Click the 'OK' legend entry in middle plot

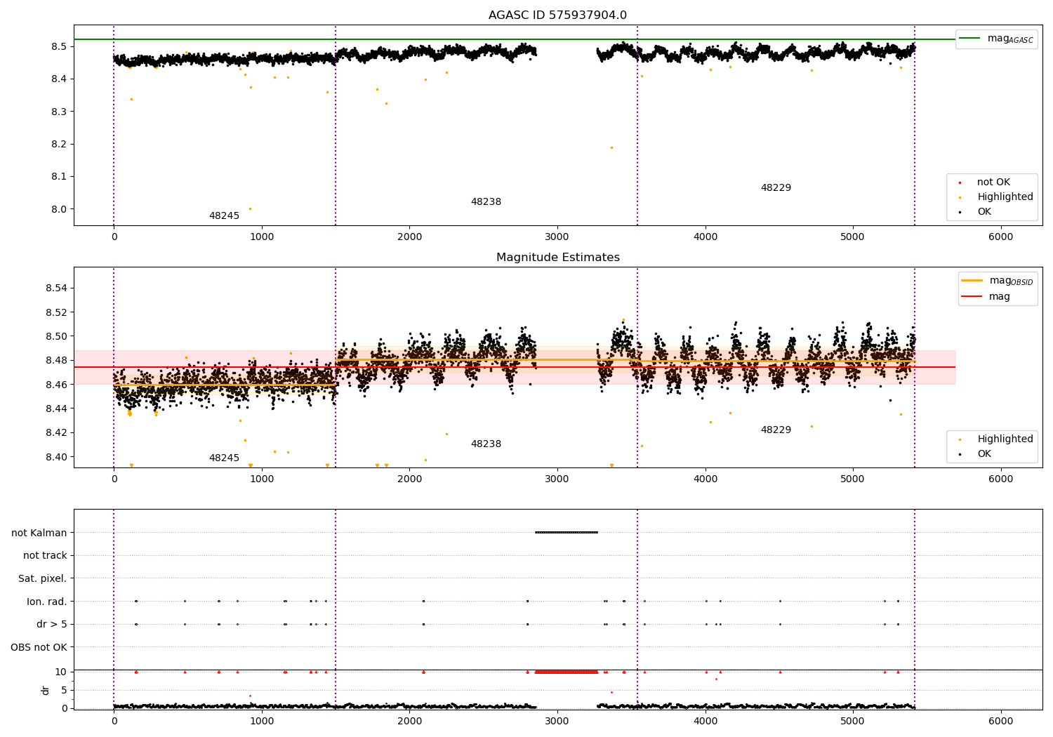coord(976,454)
